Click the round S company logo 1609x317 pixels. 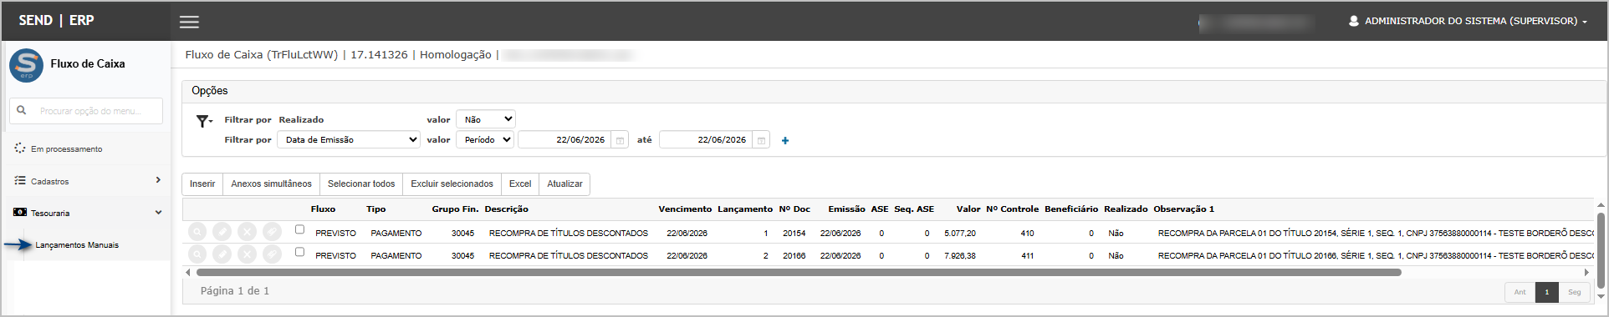pos(27,64)
